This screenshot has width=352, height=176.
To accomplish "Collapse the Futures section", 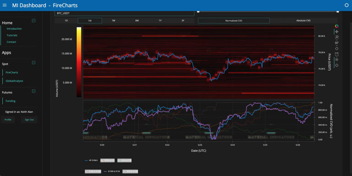I will (33, 91).
